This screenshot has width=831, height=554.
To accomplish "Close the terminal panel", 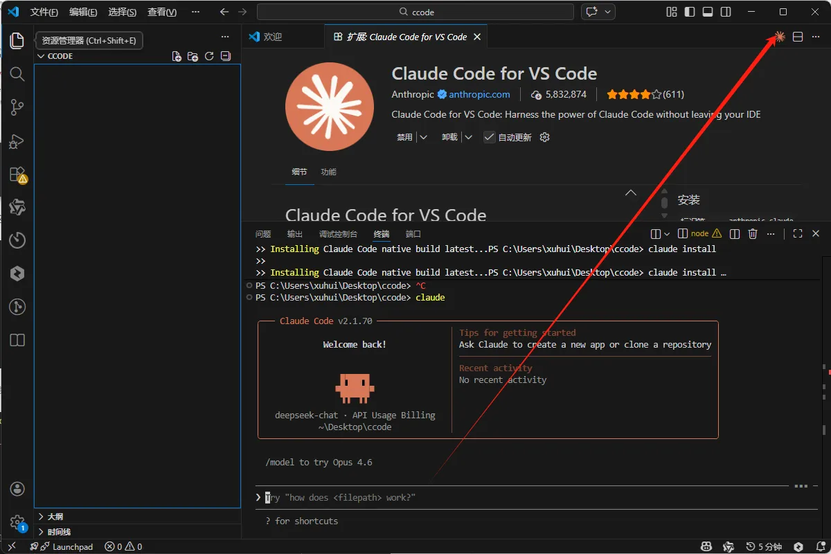I will coord(816,234).
